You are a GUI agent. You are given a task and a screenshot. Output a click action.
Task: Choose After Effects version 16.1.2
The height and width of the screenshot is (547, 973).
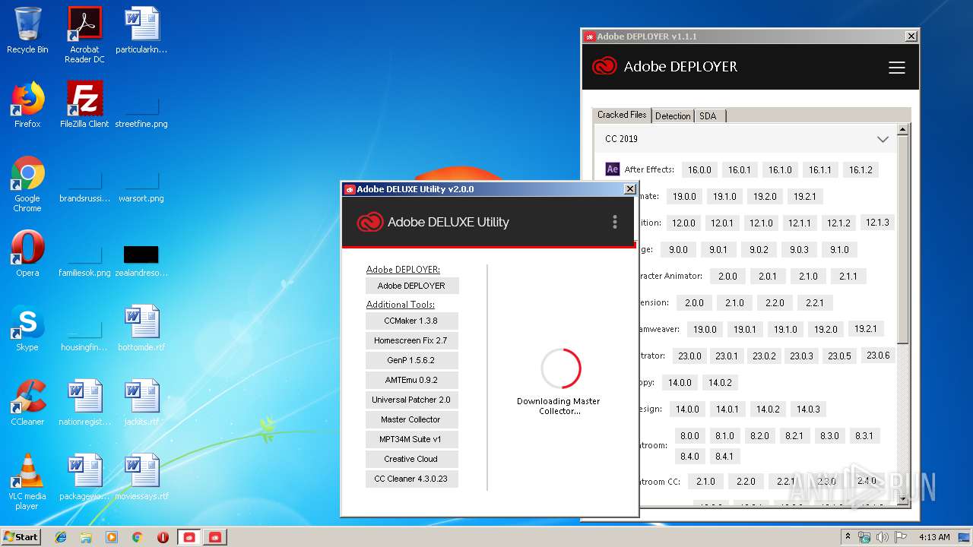[x=860, y=169]
